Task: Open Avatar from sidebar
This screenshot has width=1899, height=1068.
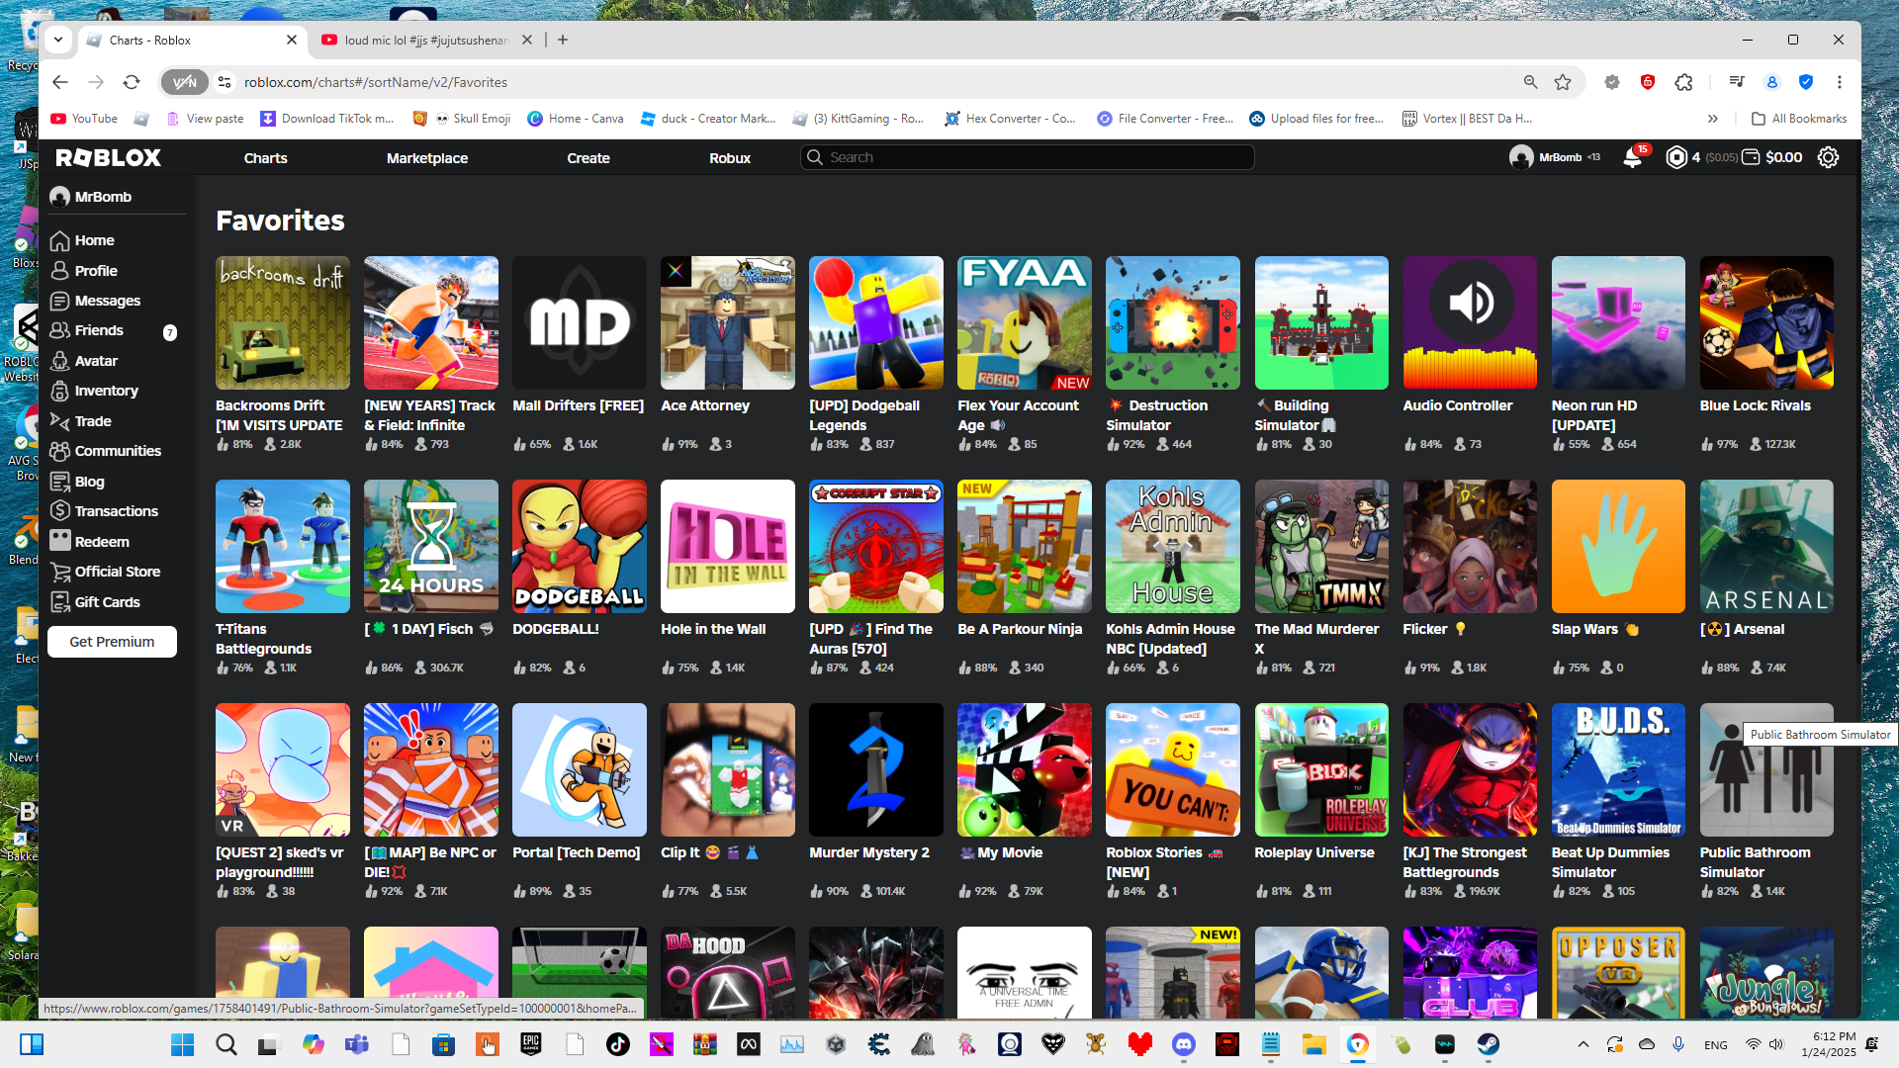Action: click(x=96, y=361)
